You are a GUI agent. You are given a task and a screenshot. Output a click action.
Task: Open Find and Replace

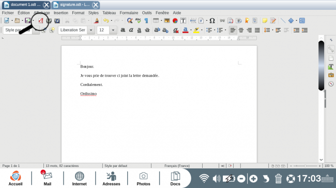[130, 21]
